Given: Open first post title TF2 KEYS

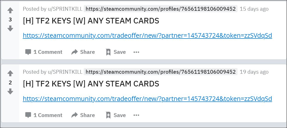Looking at the screenshot, I should (91, 21).
